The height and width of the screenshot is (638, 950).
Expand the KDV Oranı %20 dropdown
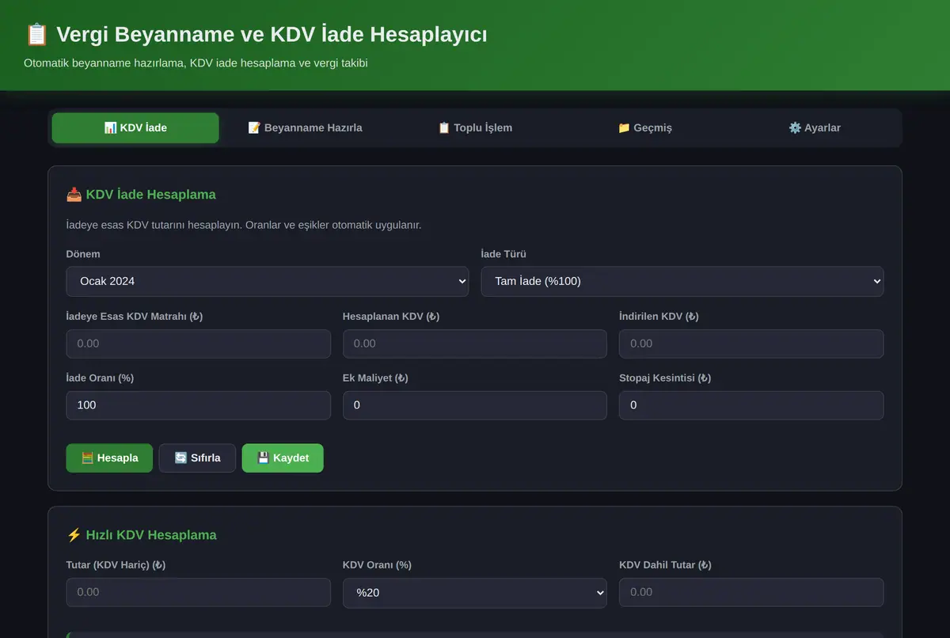tap(475, 593)
